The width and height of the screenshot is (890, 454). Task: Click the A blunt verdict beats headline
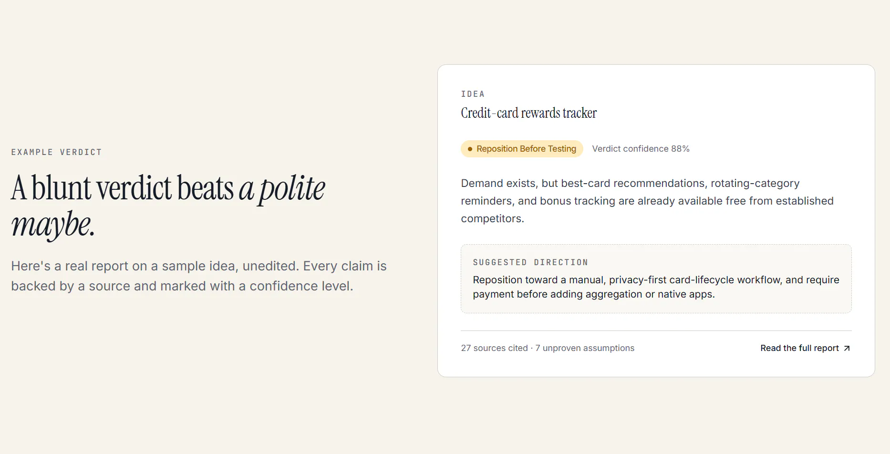pos(122,188)
